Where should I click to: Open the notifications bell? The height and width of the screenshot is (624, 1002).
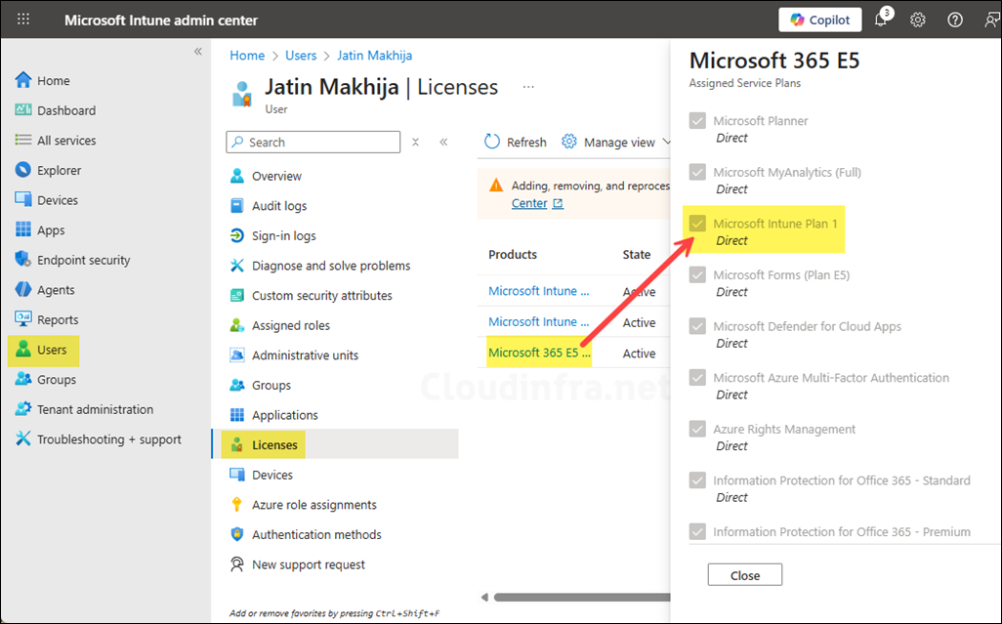tap(880, 20)
